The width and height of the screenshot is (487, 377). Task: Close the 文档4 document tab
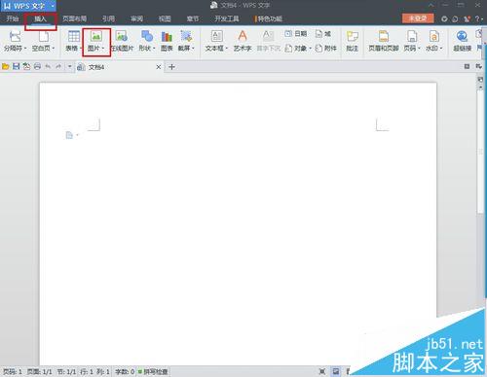click(159, 67)
